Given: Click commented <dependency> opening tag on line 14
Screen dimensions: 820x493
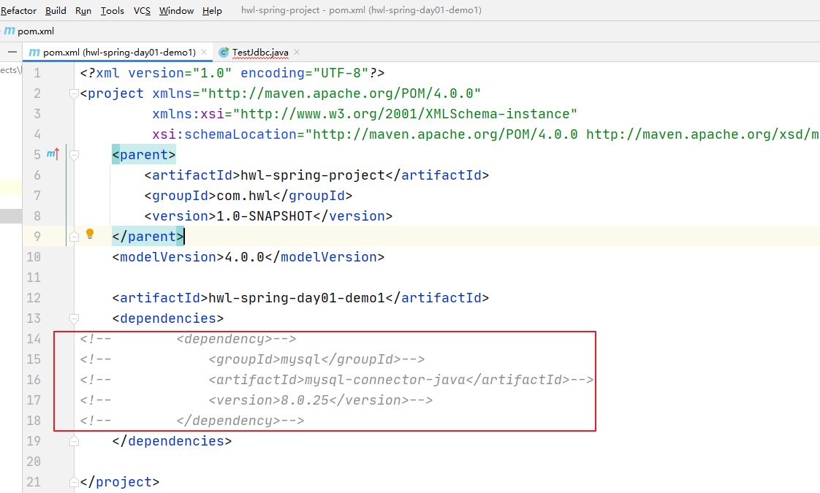Looking at the screenshot, I should tap(224, 339).
